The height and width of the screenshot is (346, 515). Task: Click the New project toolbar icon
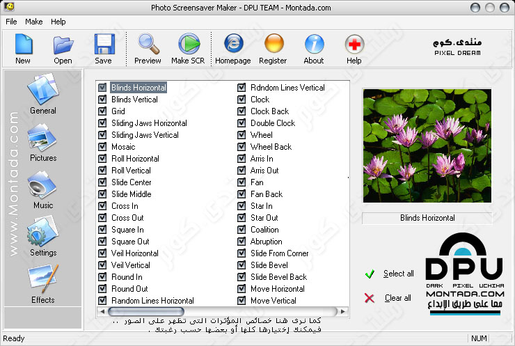coord(23,45)
